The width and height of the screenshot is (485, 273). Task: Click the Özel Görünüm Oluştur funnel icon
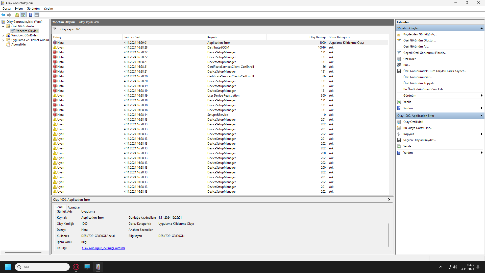click(399, 40)
